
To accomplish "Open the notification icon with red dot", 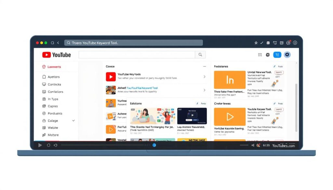I will 288,43.
